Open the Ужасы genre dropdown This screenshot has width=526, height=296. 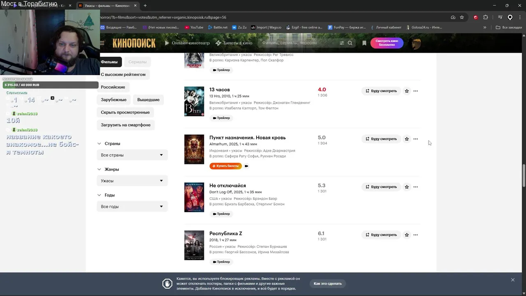pyautogui.click(x=132, y=181)
